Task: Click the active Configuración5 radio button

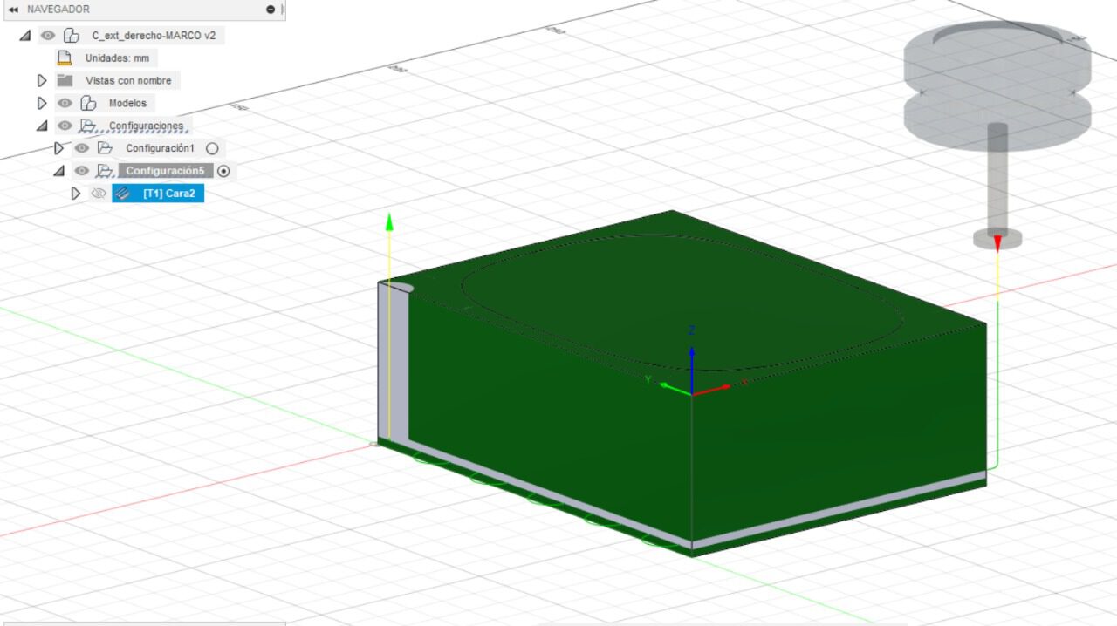Action: tap(224, 171)
